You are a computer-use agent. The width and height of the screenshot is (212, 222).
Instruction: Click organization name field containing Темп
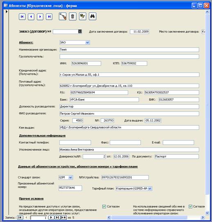point(129,50)
